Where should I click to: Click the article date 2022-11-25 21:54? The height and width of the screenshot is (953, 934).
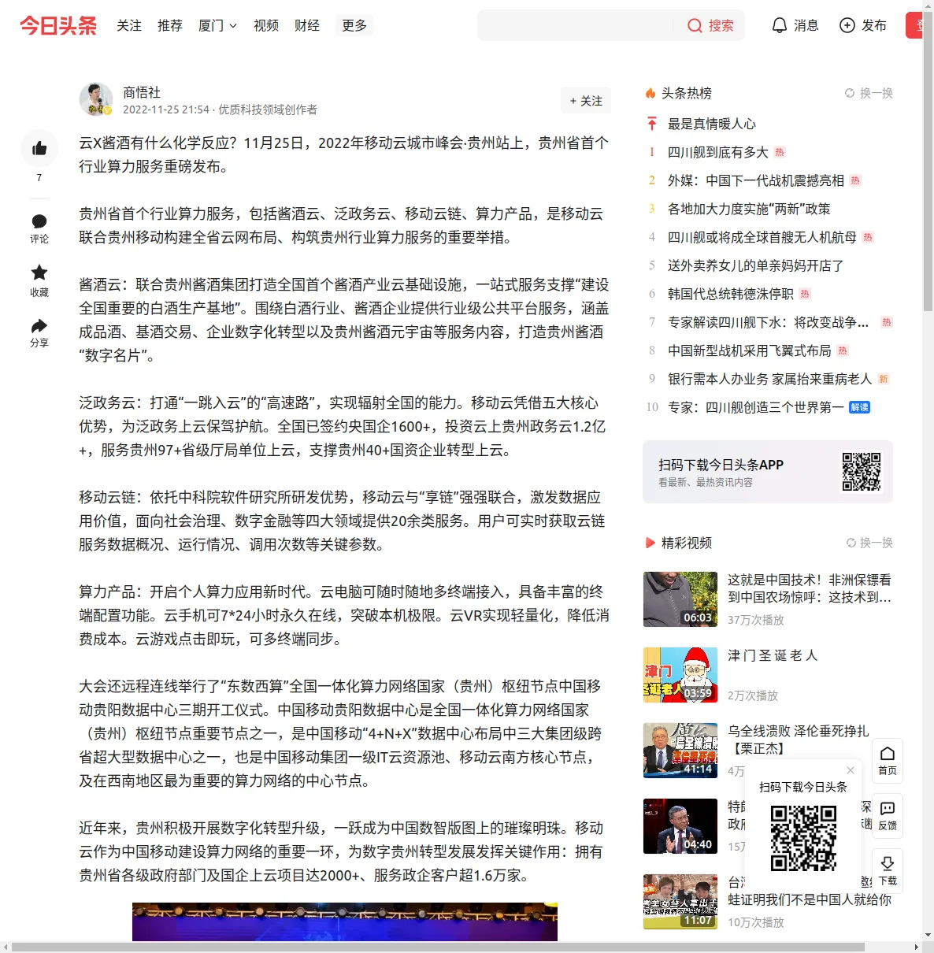click(166, 109)
